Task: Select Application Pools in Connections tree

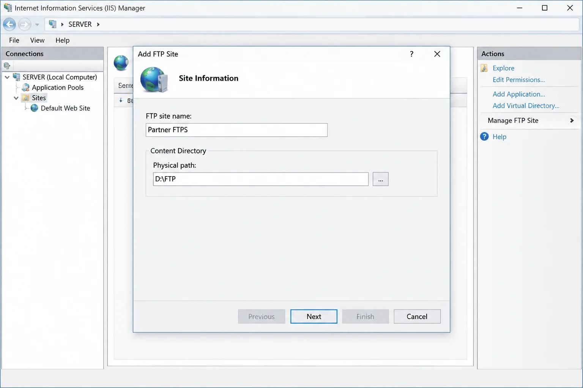Action: click(x=58, y=88)
